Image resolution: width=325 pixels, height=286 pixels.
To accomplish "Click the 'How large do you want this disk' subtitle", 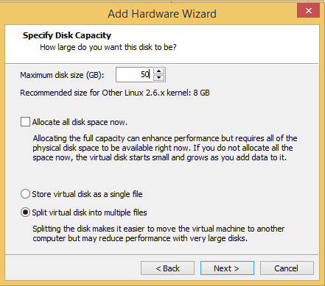I will click(108, 47).
